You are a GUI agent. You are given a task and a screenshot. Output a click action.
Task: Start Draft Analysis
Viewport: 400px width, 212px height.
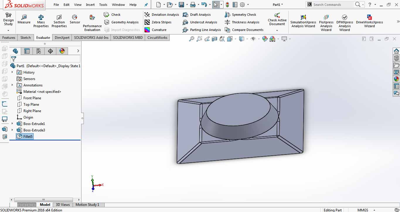pyautogui.click(x=197, y=15)
